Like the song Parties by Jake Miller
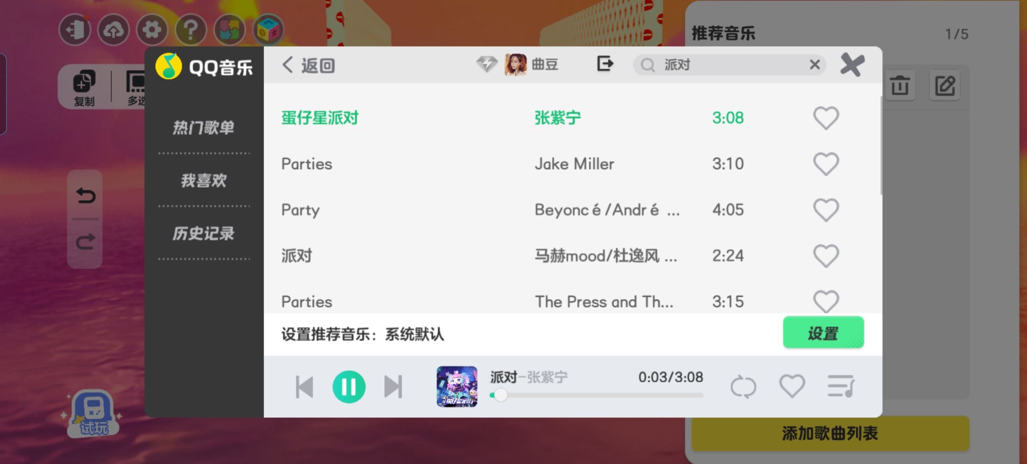 [826, 164]
